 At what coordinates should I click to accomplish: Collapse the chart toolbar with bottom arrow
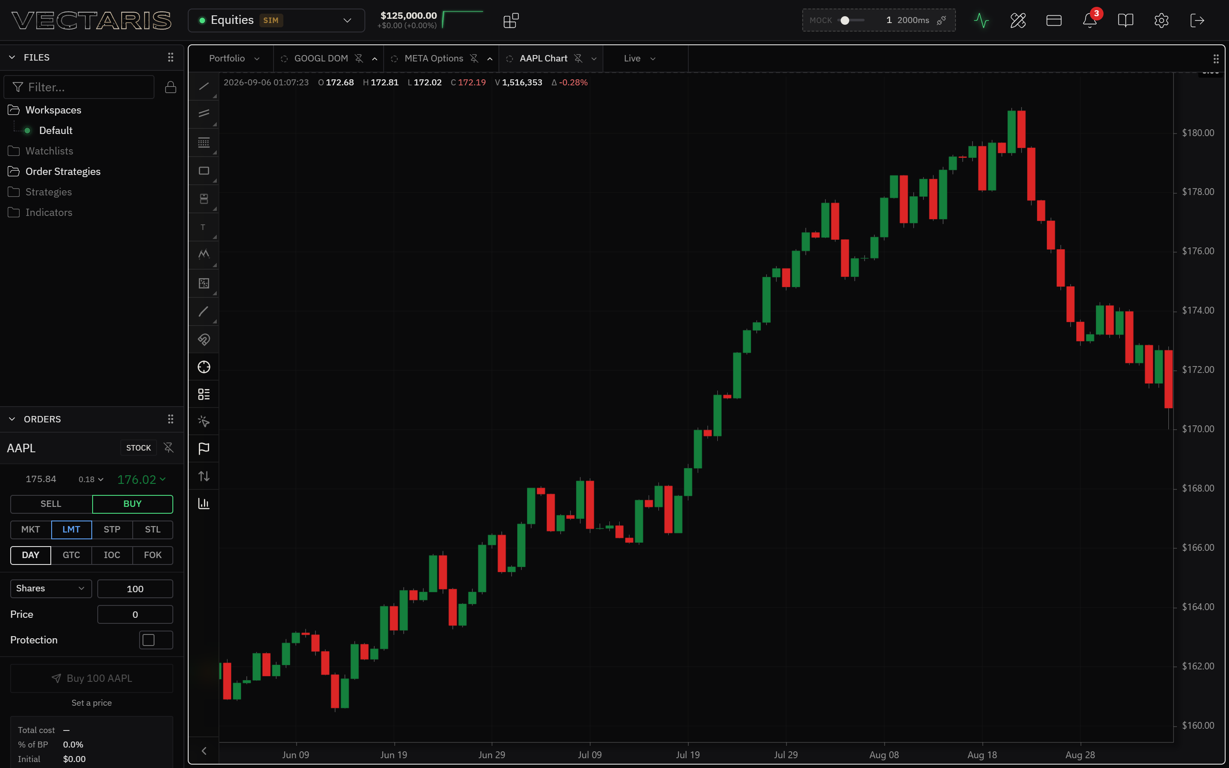pos(204,751)
